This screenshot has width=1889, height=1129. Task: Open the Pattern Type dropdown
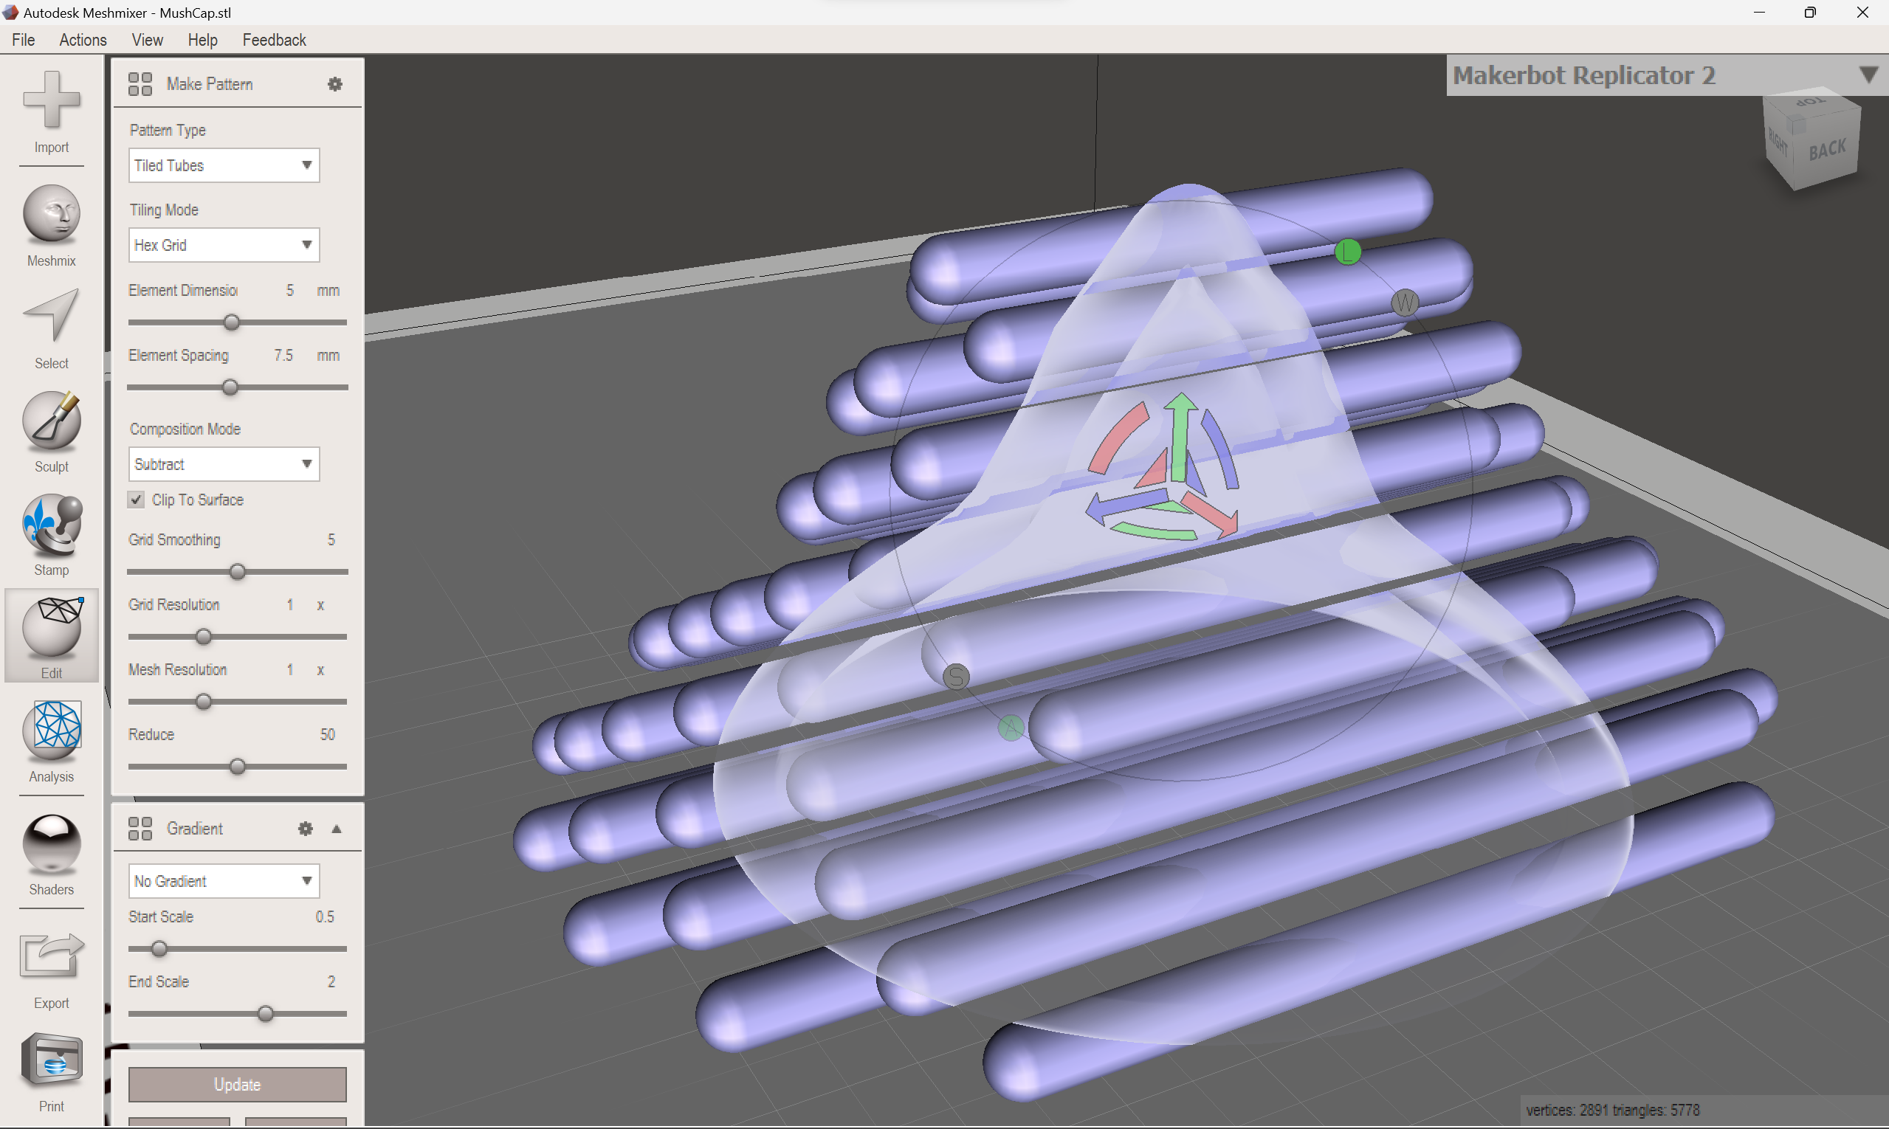pos(224,165)
